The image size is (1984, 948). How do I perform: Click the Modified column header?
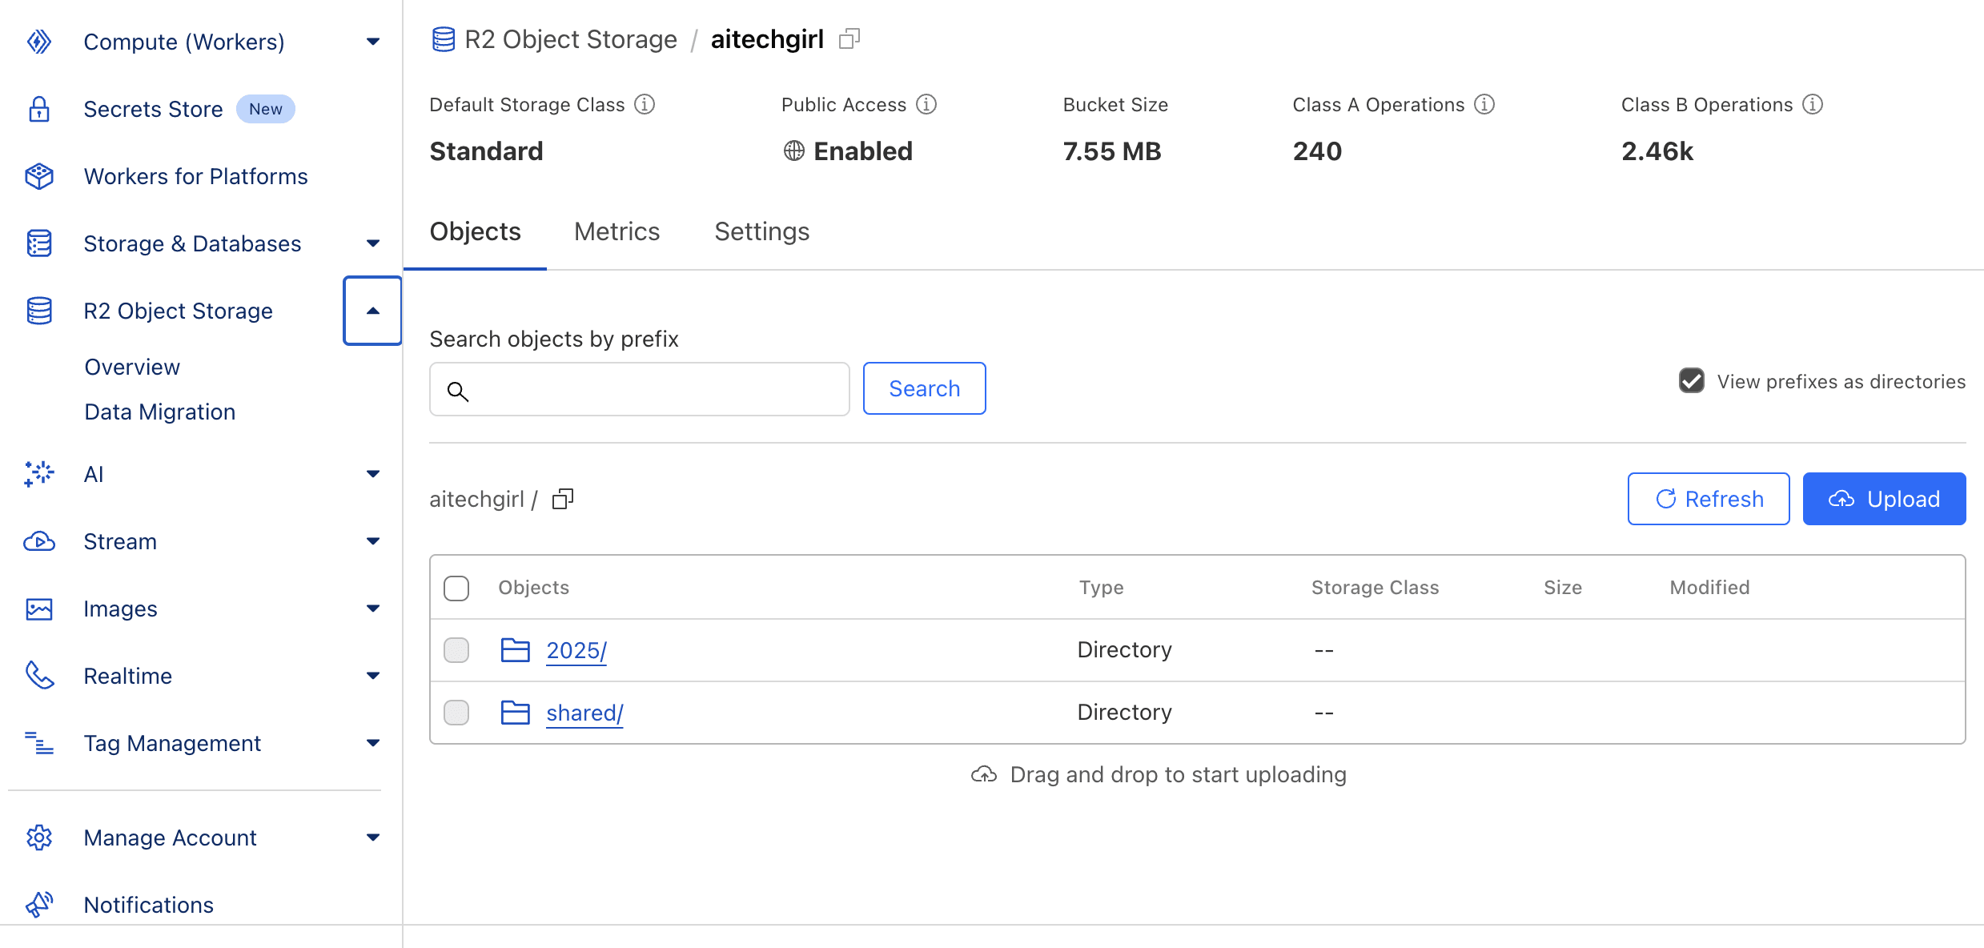tap(1709, 588)
